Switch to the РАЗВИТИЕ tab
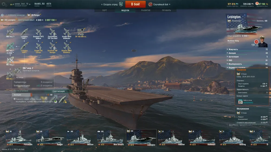 coord(146,10)
